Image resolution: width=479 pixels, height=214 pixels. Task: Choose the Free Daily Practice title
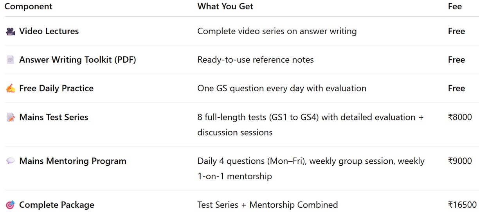click(x=56, y=88)
